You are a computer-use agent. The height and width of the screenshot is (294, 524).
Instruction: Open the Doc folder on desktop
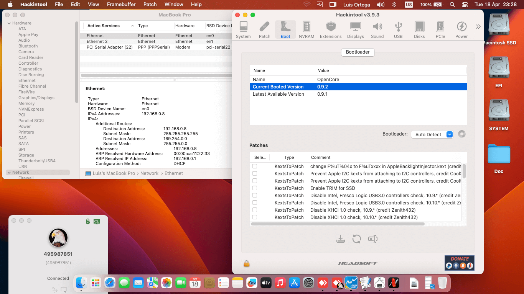click(x=499, y=158)
